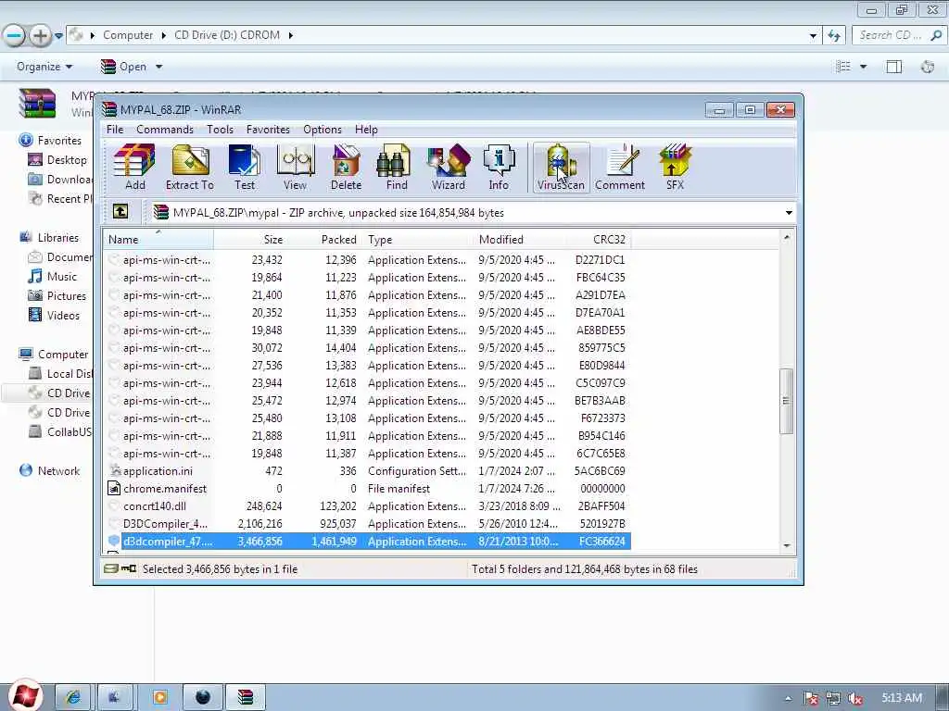The width and height of the screenshot is (949, 711).
Task: Select chrome.manifest file row
Action: click(367, 489)
